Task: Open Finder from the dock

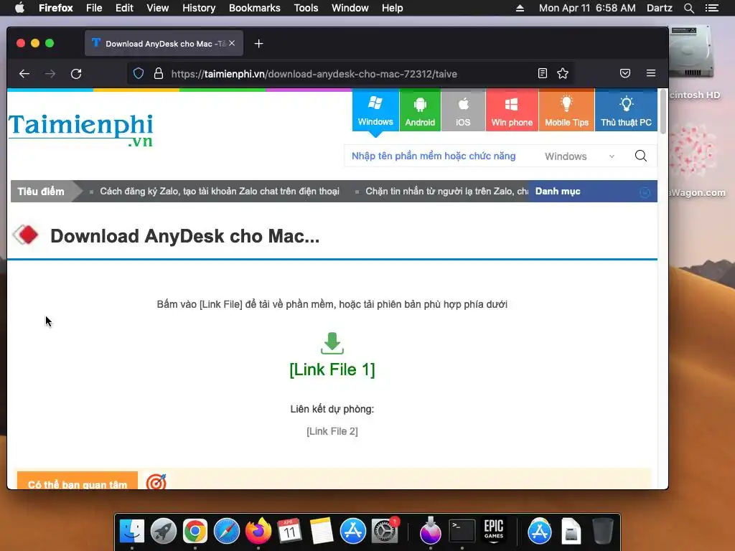Action: click(x=132, y=531)
